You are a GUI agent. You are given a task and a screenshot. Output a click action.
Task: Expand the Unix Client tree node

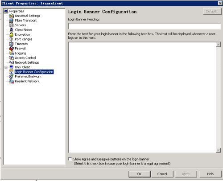pyautogui.click(x=6, y=67)
